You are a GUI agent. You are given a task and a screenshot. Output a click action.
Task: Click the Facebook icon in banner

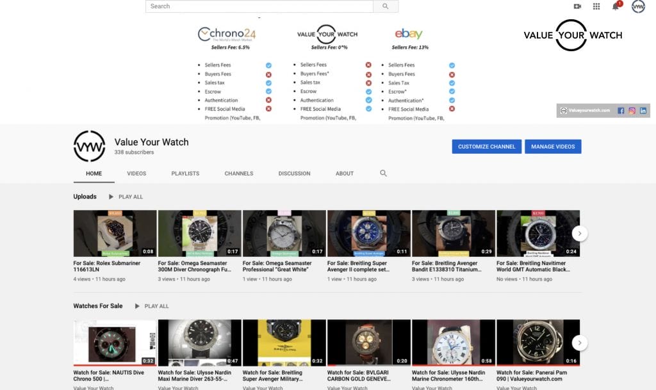coord(621,111)
